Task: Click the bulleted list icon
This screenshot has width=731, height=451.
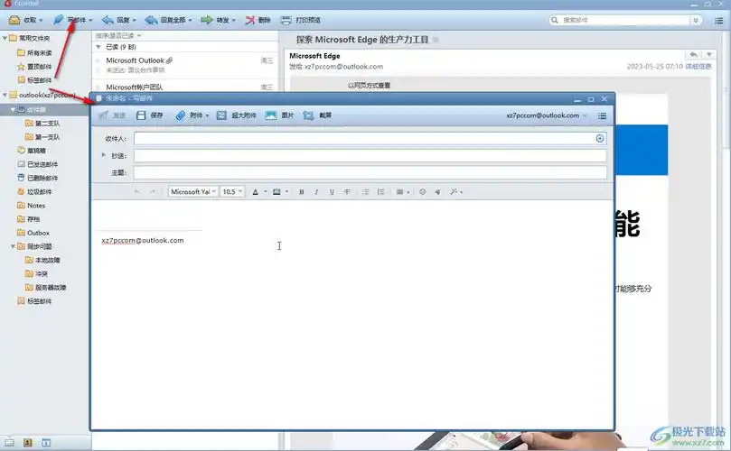Action: 365,192
